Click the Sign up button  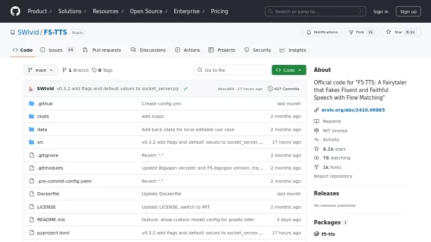click(408, 11)
